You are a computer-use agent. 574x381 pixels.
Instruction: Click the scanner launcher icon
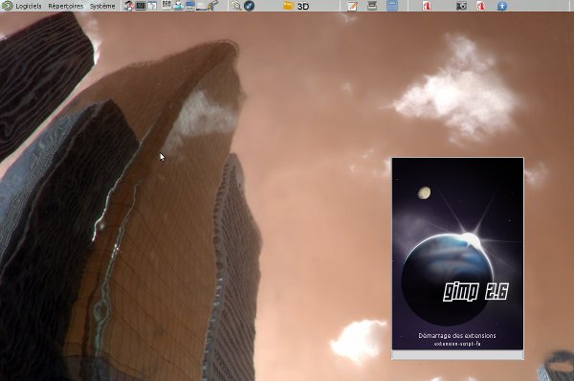pyautogui.click(x=372, y=6)
